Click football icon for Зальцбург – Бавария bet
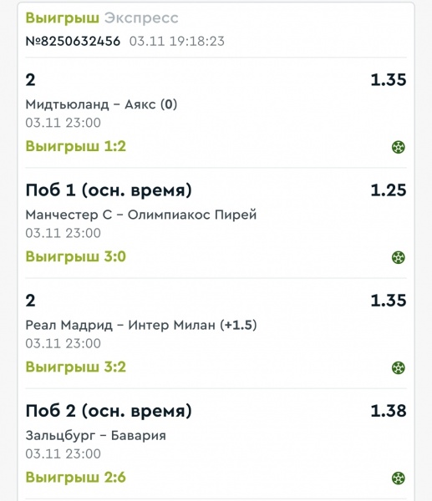The image size is (432, 501). pyautogui.click(x=398, y=478)
